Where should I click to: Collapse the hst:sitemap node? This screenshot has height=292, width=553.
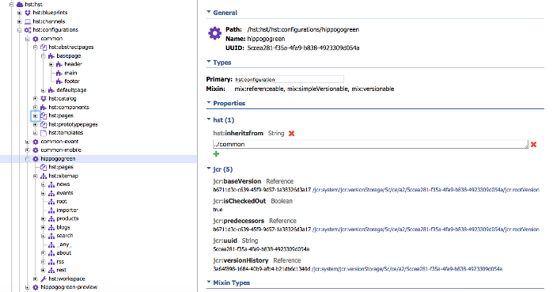pyautogui.click(x=36, y=176)
